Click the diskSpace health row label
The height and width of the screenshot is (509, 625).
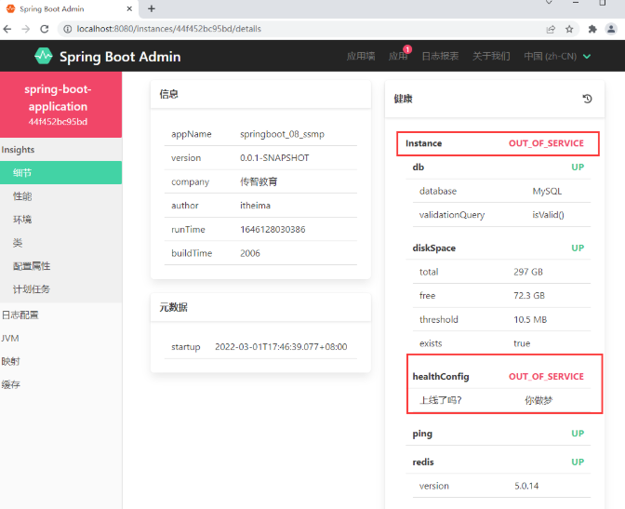click(x=433, y=248)
